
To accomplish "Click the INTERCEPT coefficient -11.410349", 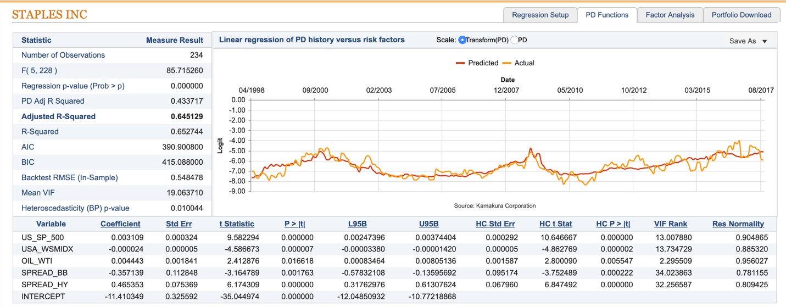I will pos(122,297).
